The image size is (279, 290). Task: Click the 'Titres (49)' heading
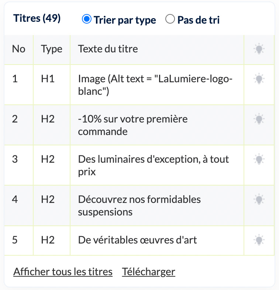(x=37, y=18)
